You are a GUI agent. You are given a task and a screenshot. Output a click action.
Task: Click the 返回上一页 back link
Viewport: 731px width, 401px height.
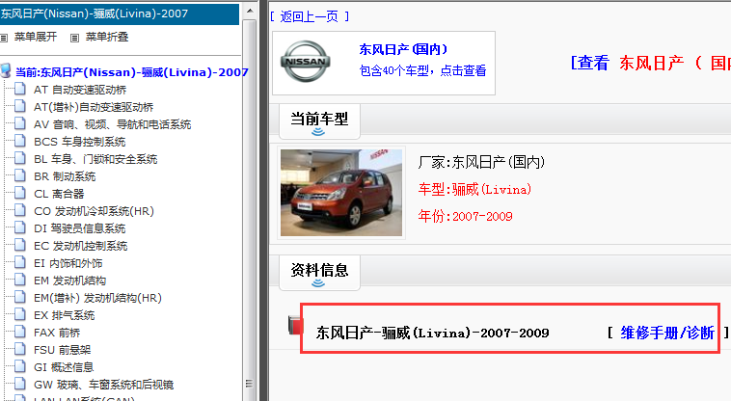tap(310, 16)
